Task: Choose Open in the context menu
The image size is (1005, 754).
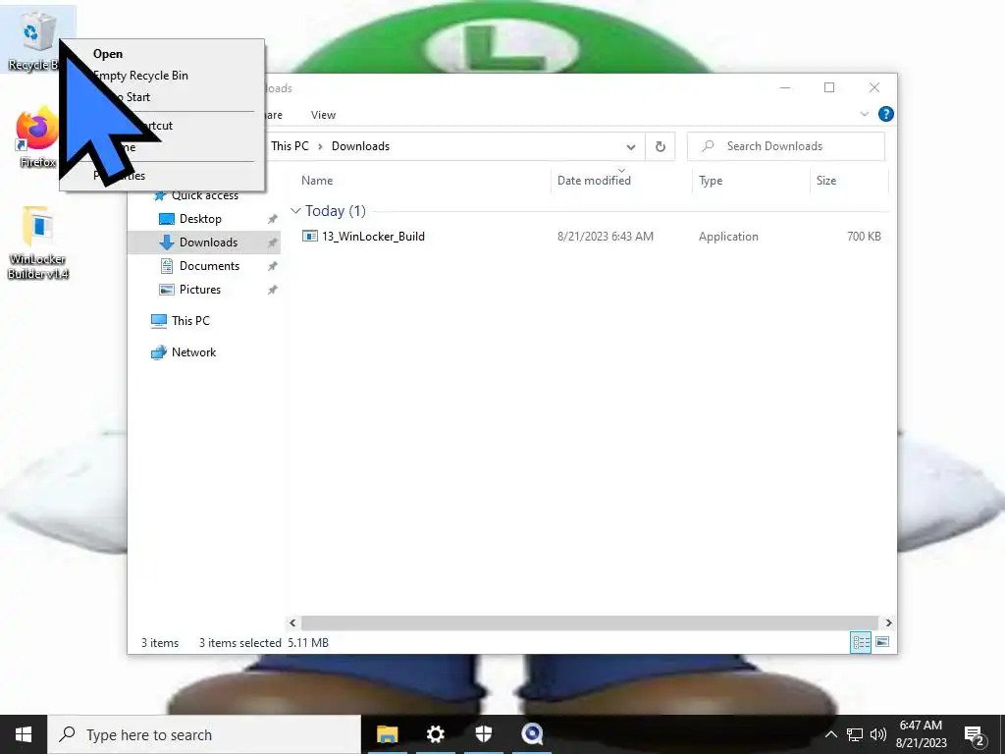Action: (x=108, y=54)
